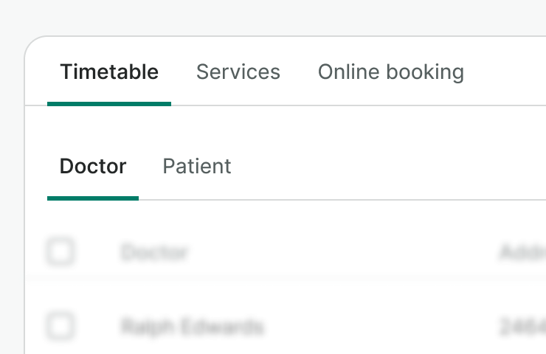Select all rows using header checkbox

pyautogui.click(x=60, y=252)
